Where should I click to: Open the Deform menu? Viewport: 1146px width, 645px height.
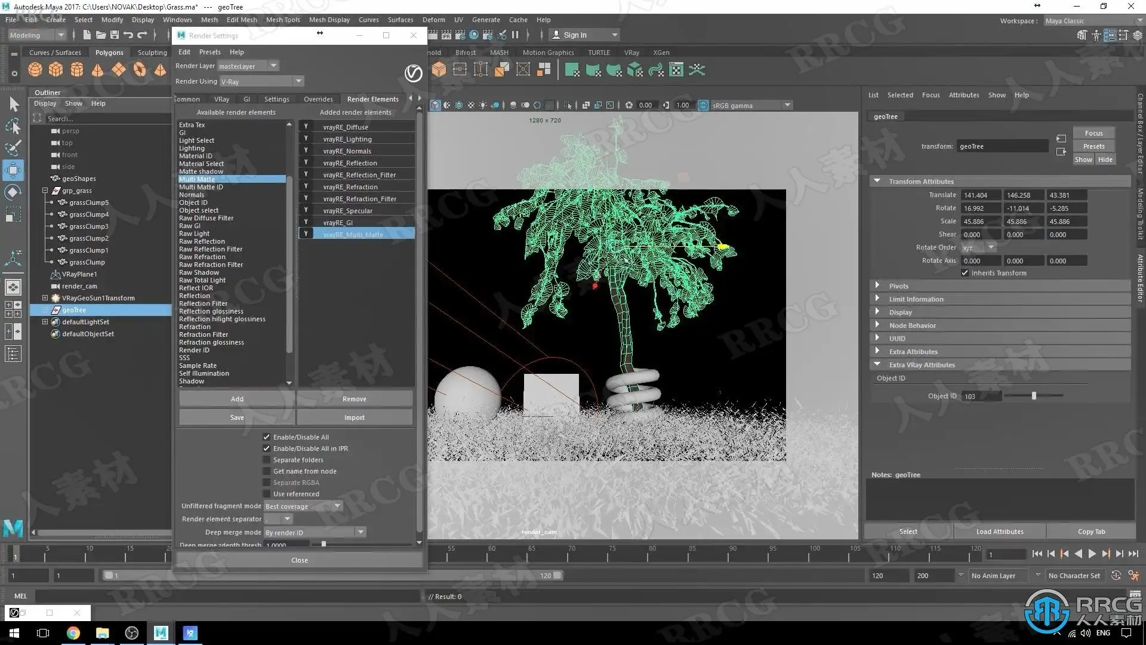click(434, 20)
